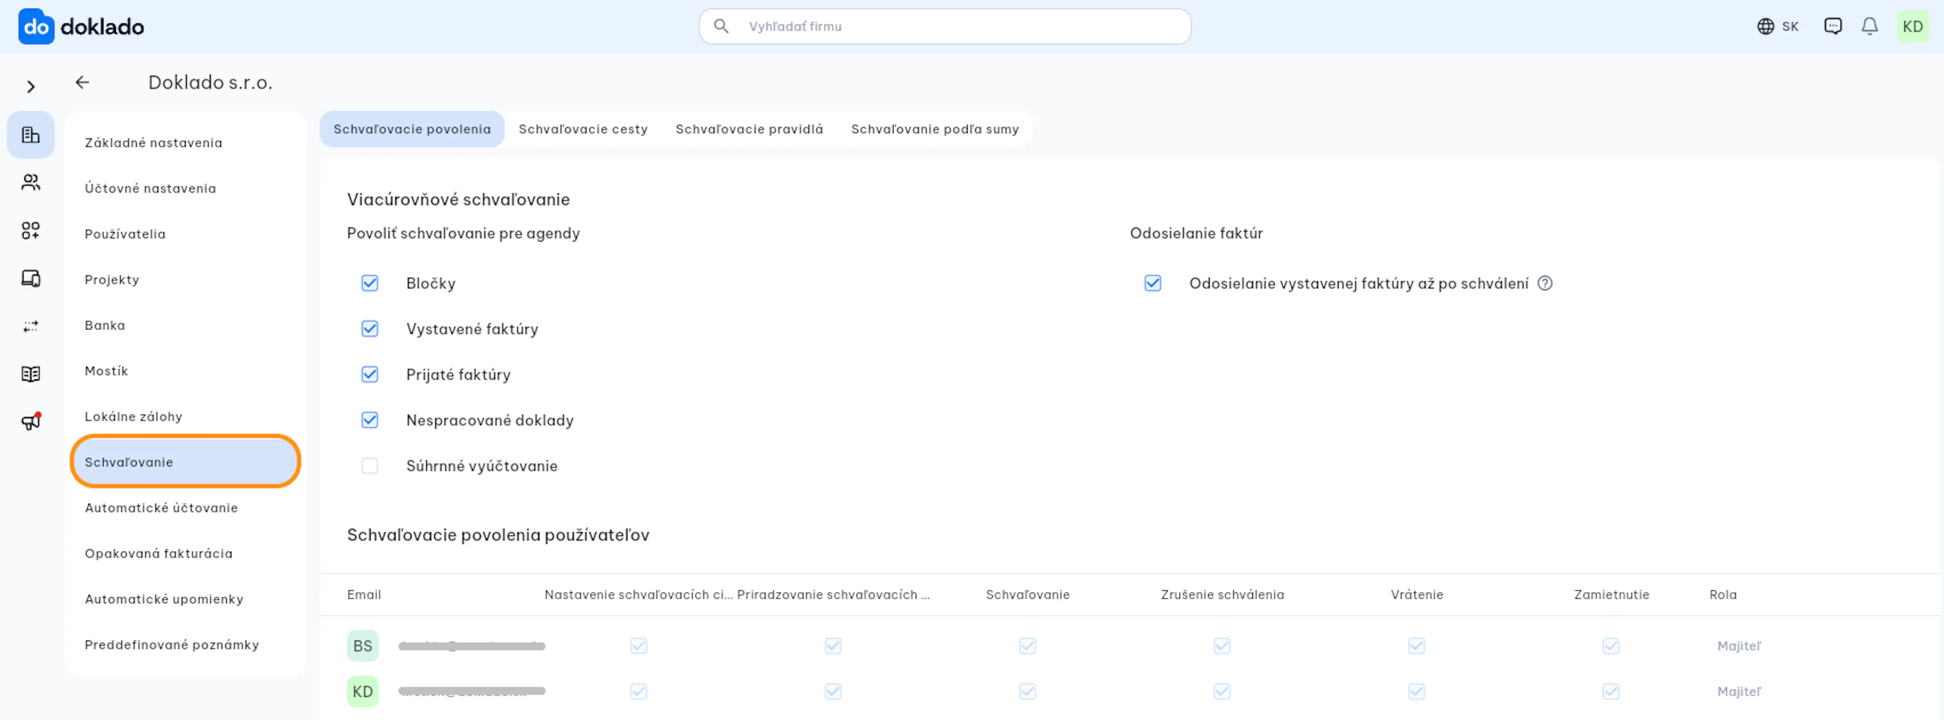Click the doklado logo
This screenshot has height=720, width=1944.
(x=81, y=26)
